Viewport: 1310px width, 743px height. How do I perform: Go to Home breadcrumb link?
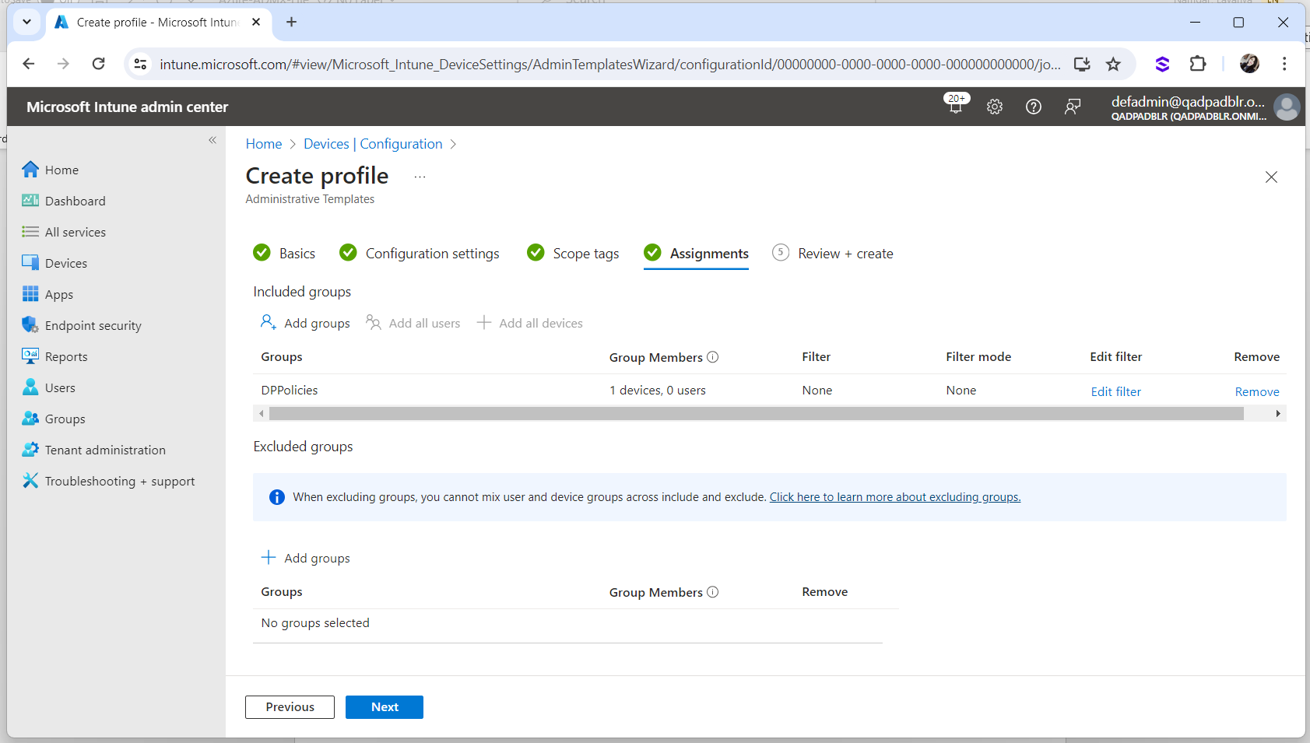[x=264, y=144]
